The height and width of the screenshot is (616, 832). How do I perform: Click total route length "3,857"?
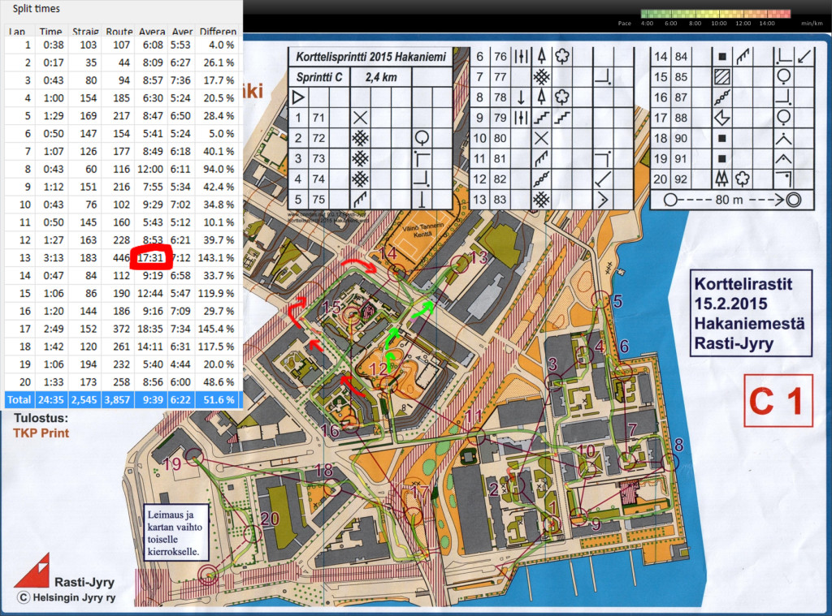point(118,400)
